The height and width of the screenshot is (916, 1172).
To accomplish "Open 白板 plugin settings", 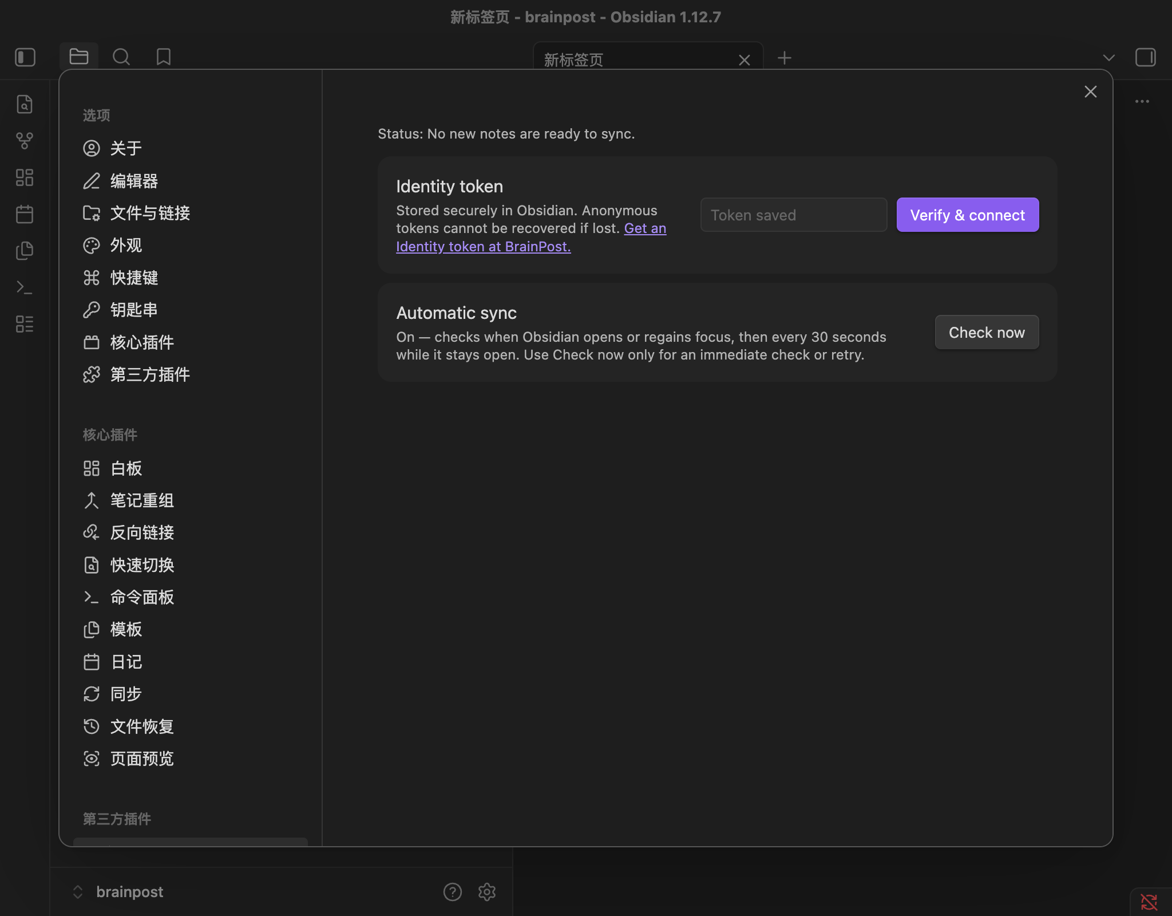I will tap(191, 468).
